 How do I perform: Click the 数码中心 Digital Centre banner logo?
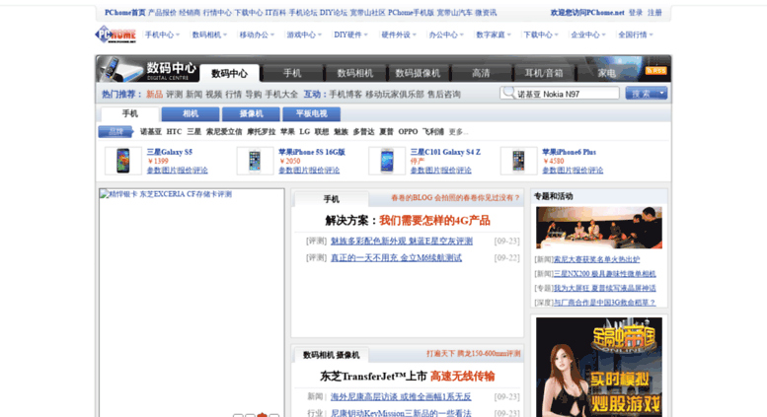tap(148, 69)
